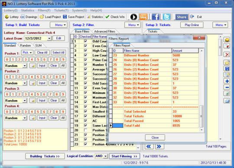Open the Setup 3 Tickets Menu dropdown
Screen dimensions: 234x168
[220, 25]
